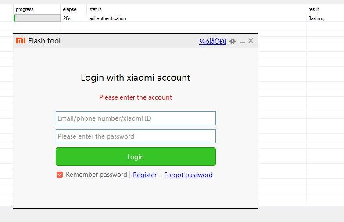Click the result column header
The height and width of the screenshot is (222, 344).
pos(314,9)
